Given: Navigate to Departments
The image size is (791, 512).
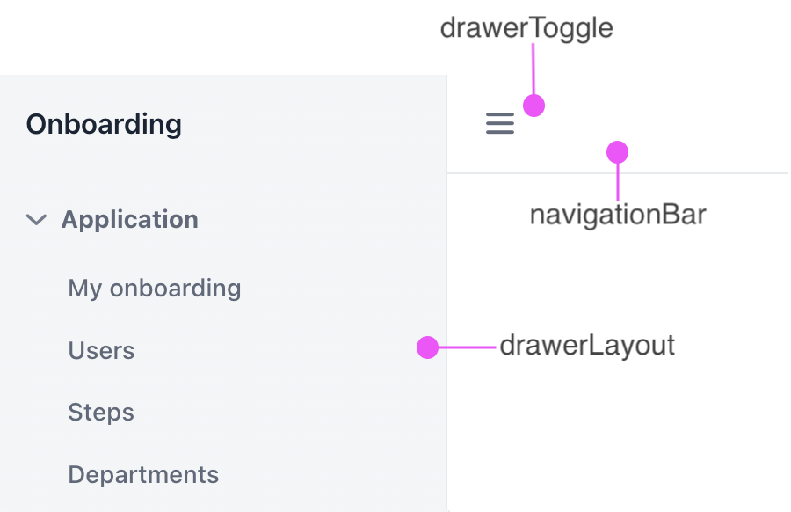Looking at the screenshot, I should 143,474.
